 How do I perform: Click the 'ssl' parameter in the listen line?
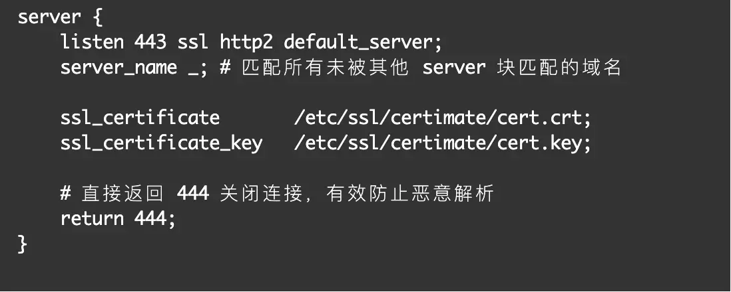[x=192, y=42]
